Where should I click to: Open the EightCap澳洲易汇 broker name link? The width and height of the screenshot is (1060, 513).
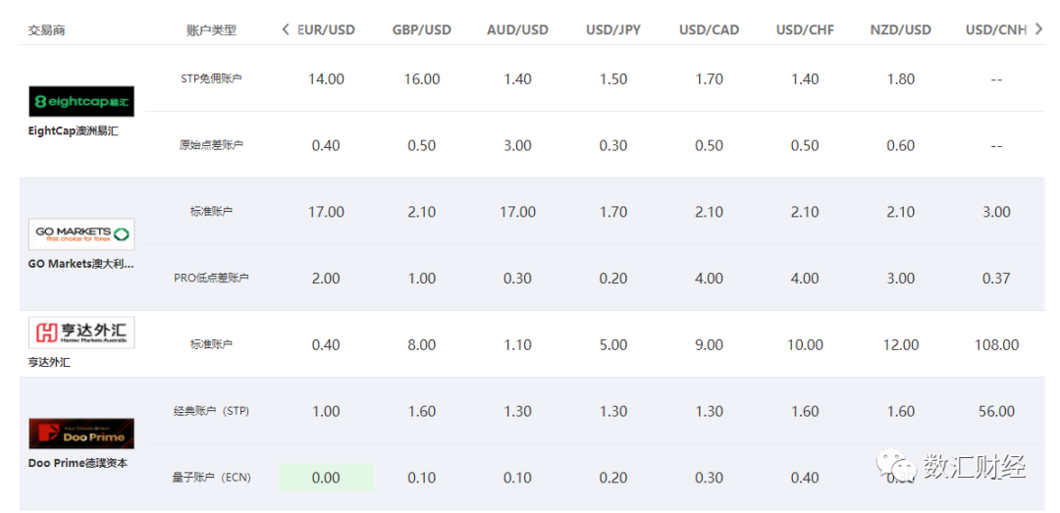point(74,130)
